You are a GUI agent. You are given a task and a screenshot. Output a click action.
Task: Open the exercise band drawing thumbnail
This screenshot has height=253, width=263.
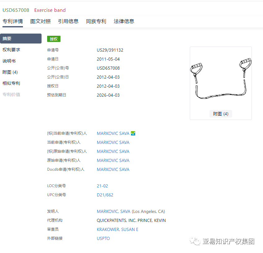[221, 79]
